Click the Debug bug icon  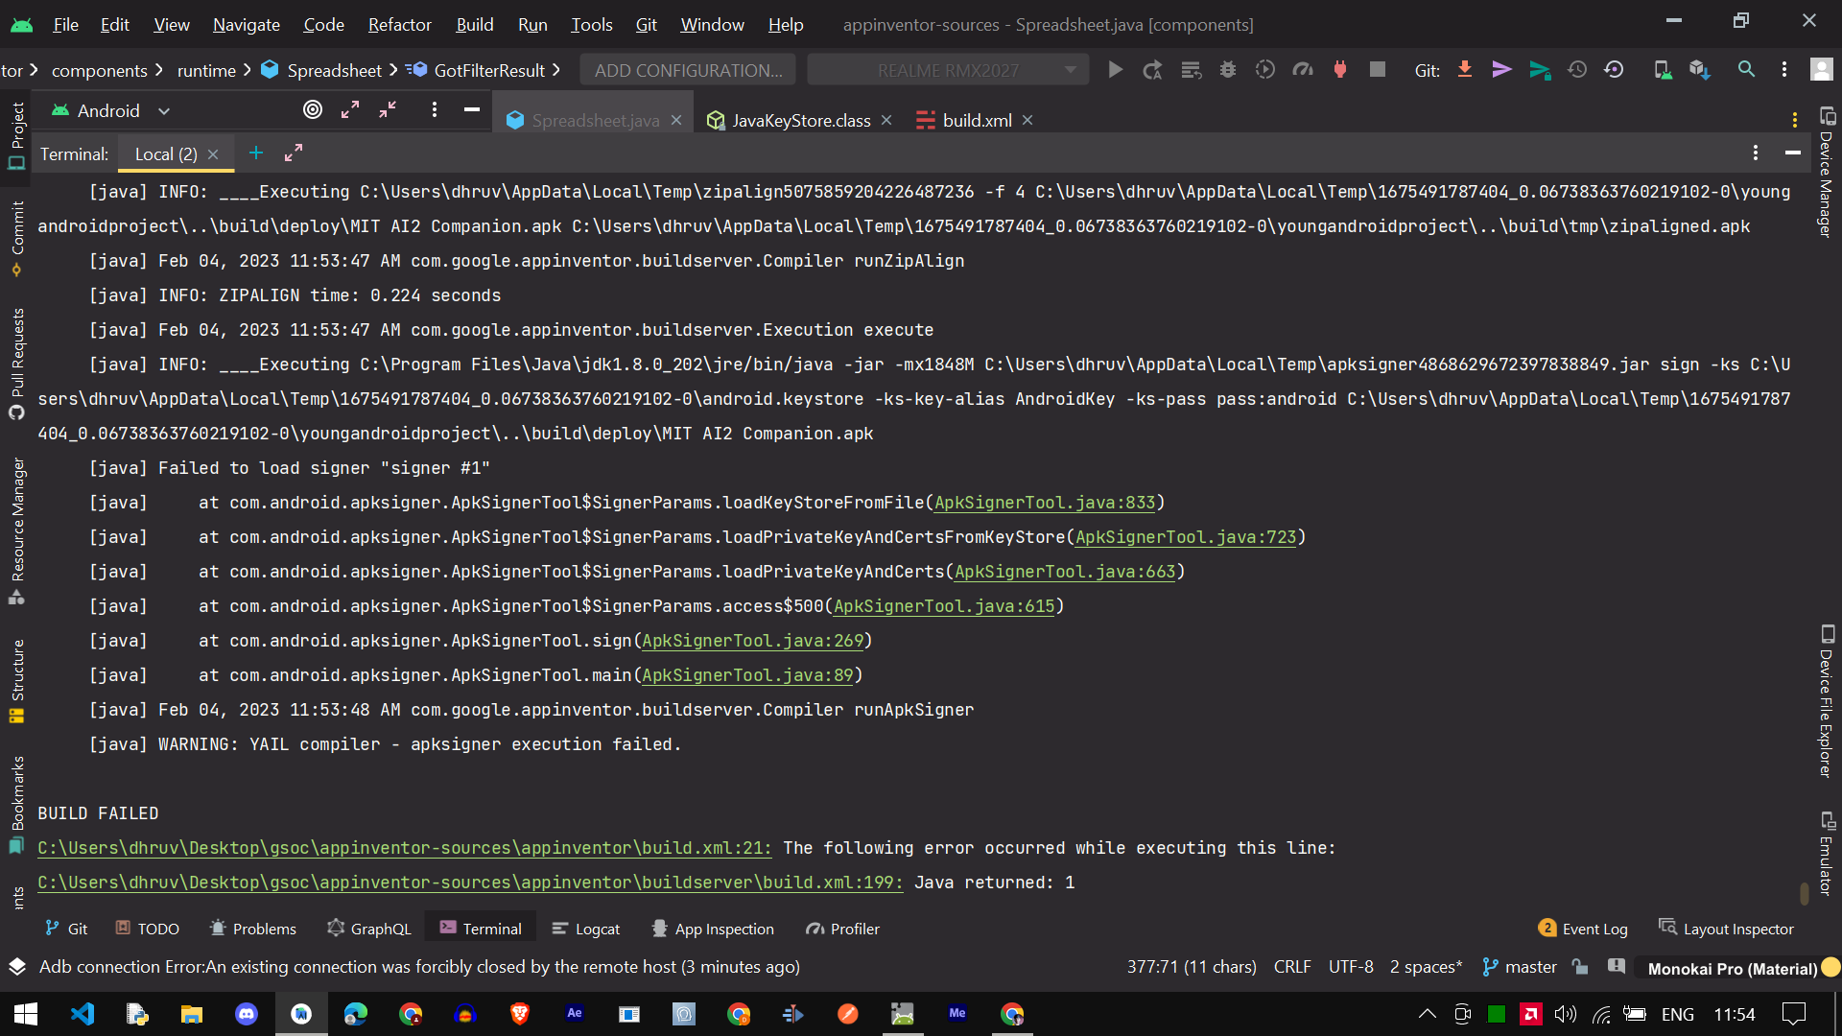pyautogui.click(x=1227, y=70)
